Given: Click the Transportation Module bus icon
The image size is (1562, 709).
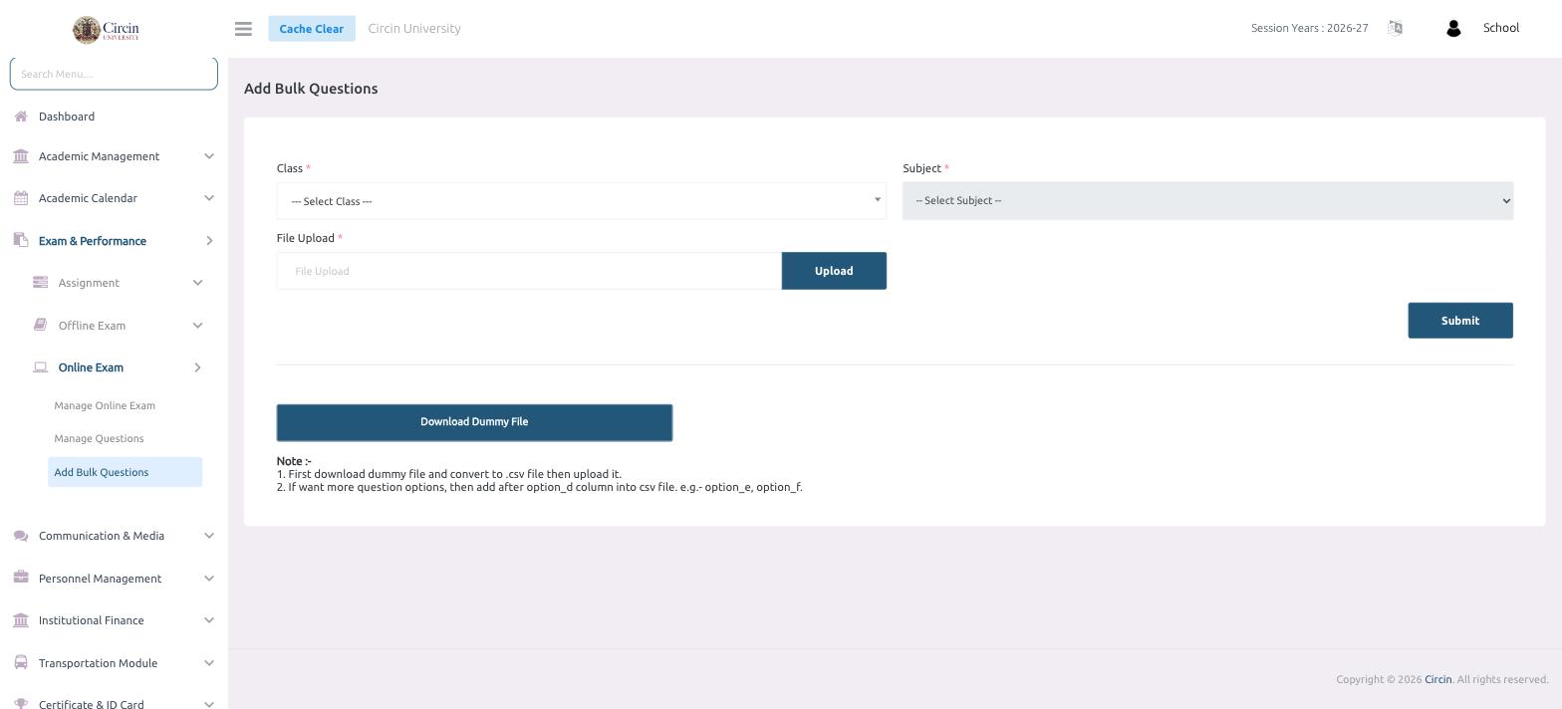Looking at the screenshot, I should pyautogui.click(x=21, y=662).
